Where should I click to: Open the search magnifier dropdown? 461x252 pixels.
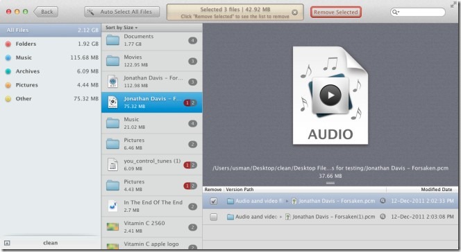(x=396, y=12)
